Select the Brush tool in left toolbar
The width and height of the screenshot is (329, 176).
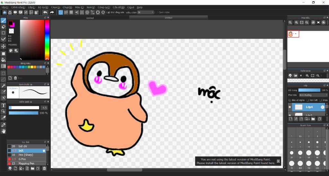click(3, 20)
